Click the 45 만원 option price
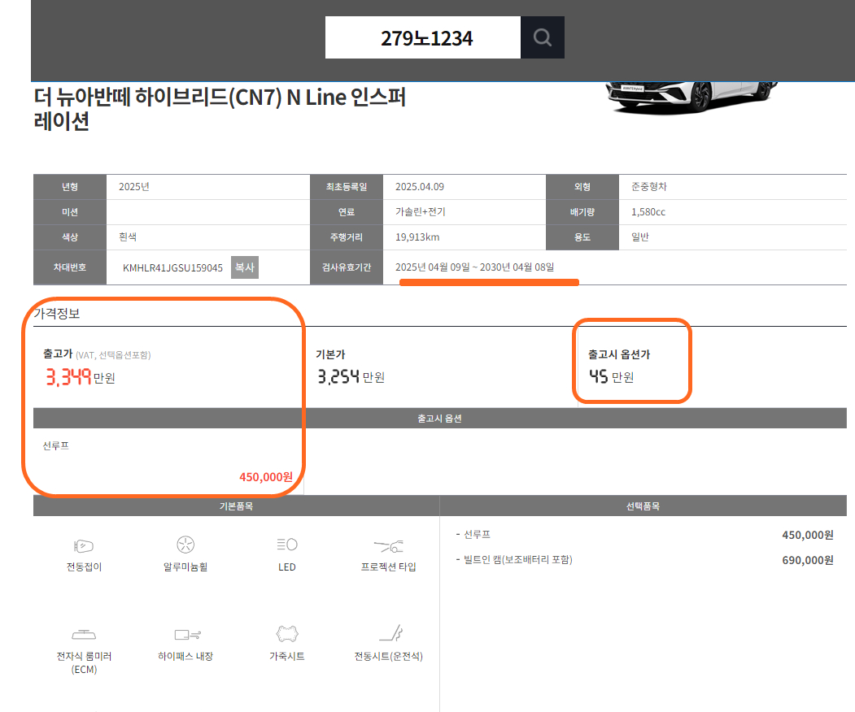The width and height of the screenshot is (855, 712). [611, 376]
